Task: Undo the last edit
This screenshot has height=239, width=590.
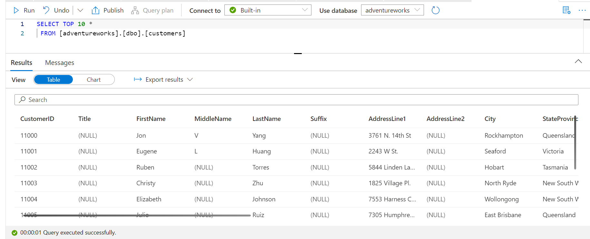Action: click(x=56, y=10)
